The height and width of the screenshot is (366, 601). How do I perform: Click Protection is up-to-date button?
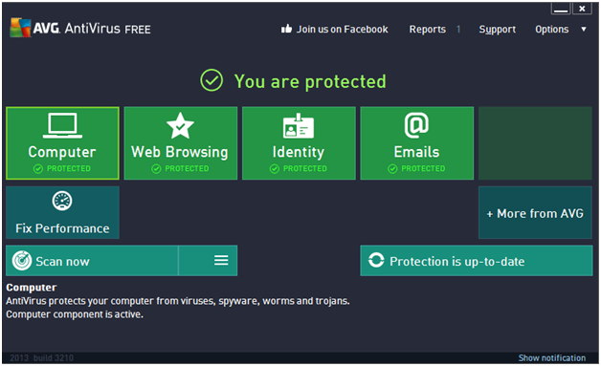477,261
